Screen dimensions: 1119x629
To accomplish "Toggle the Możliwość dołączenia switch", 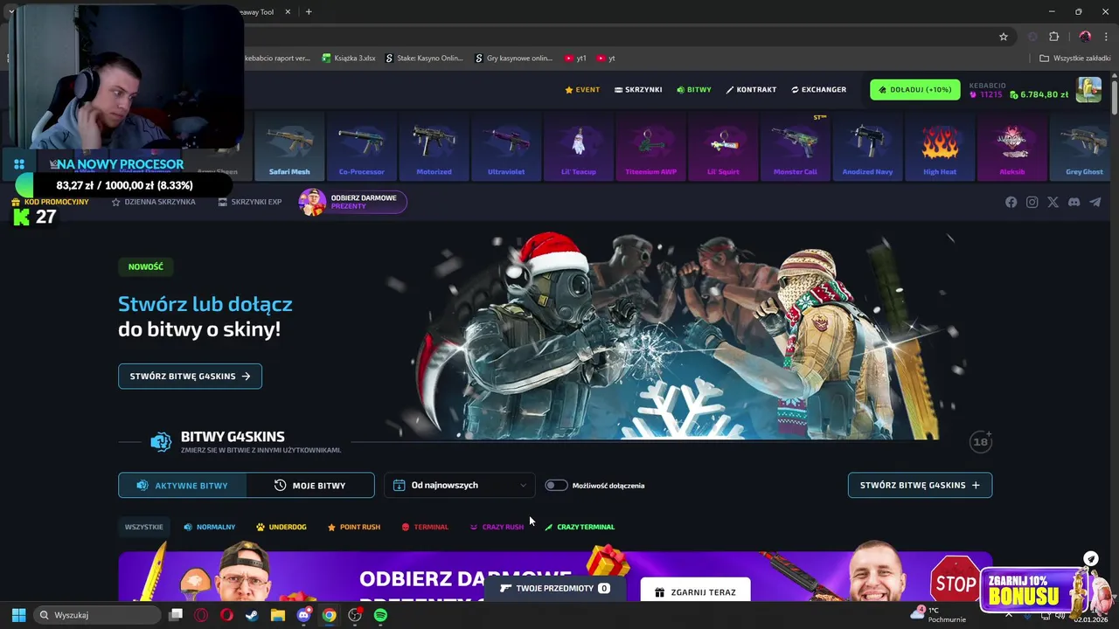I will click(x=556, y=485).
